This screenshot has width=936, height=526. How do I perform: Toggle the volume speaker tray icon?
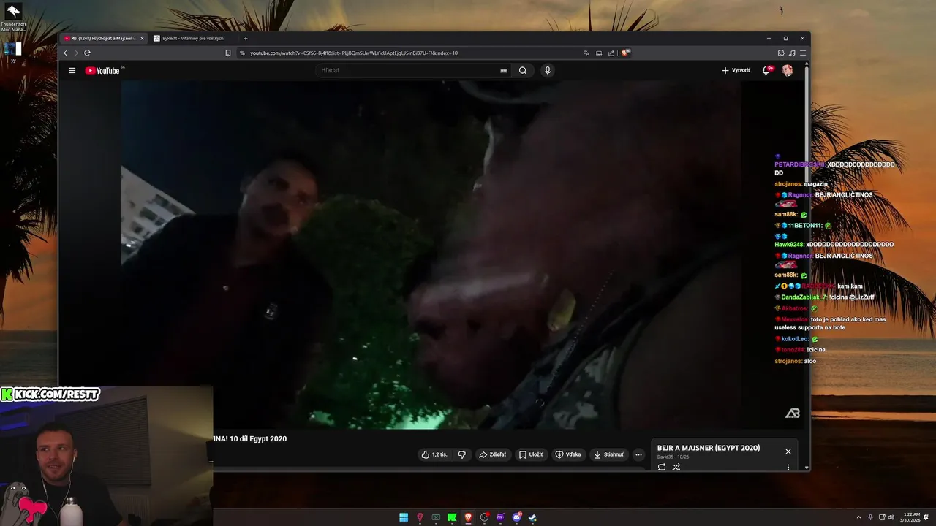(x=891, y=517)
